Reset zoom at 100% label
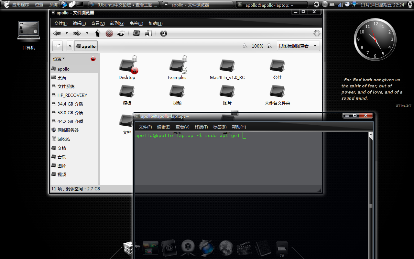The height and width of the screenshot is (259, 414). [257, 46]
